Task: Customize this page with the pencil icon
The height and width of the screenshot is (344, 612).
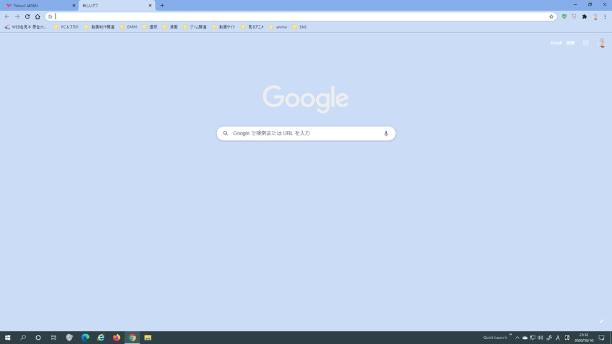Action: [x=602, y=321]
